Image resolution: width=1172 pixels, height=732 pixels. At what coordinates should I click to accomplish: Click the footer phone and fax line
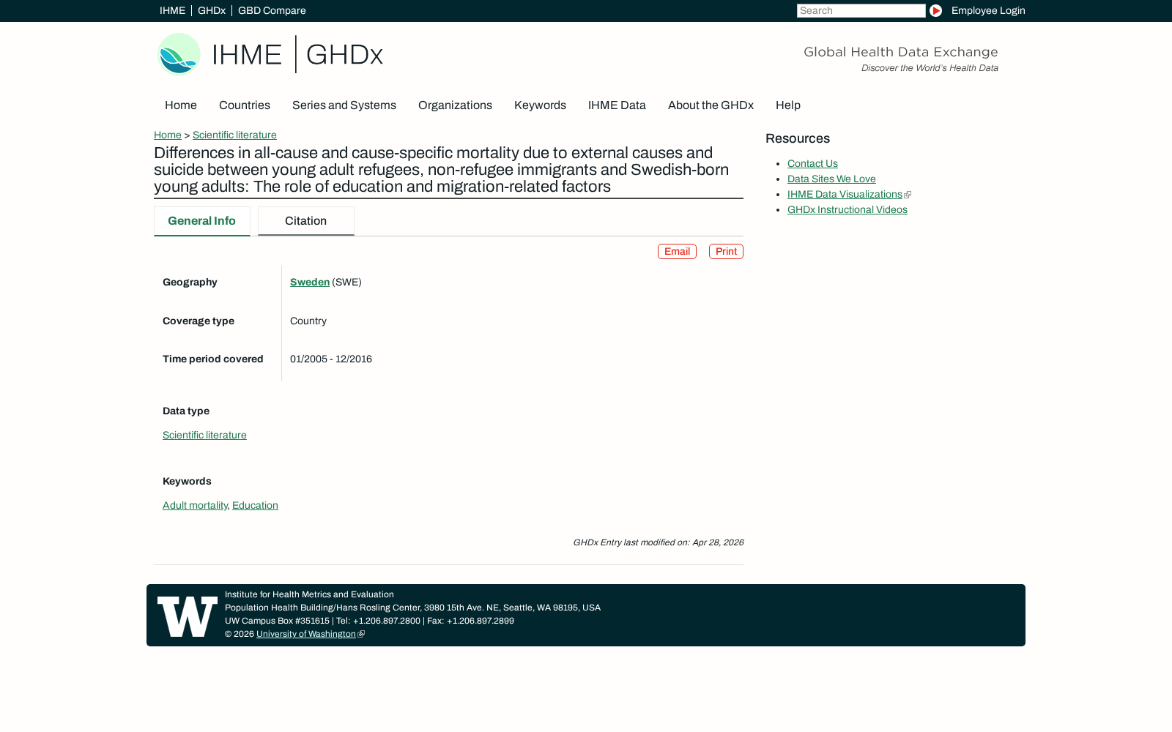369,621
